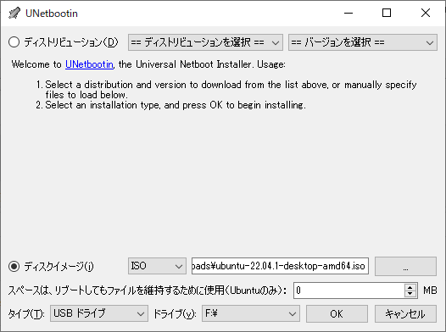
Task: Maximize the UNetbootin window
Action: pyautogui.click(x=387, y=13)
